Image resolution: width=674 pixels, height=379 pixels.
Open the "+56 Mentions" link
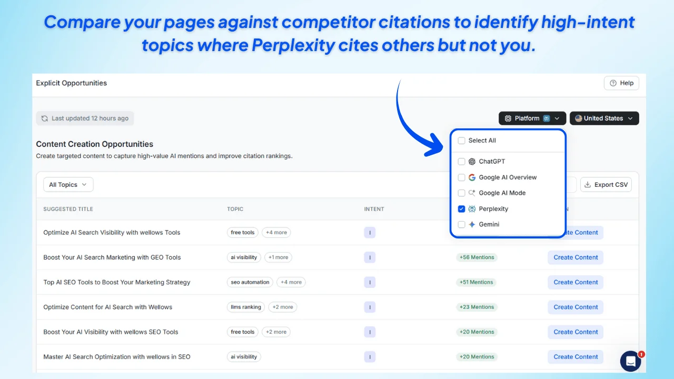pos(477,257)
